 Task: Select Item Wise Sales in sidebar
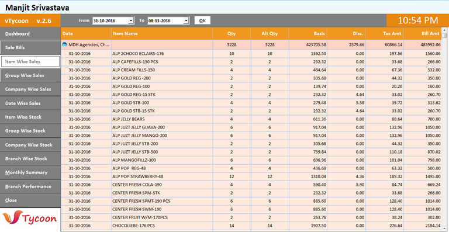pos(30,61)
